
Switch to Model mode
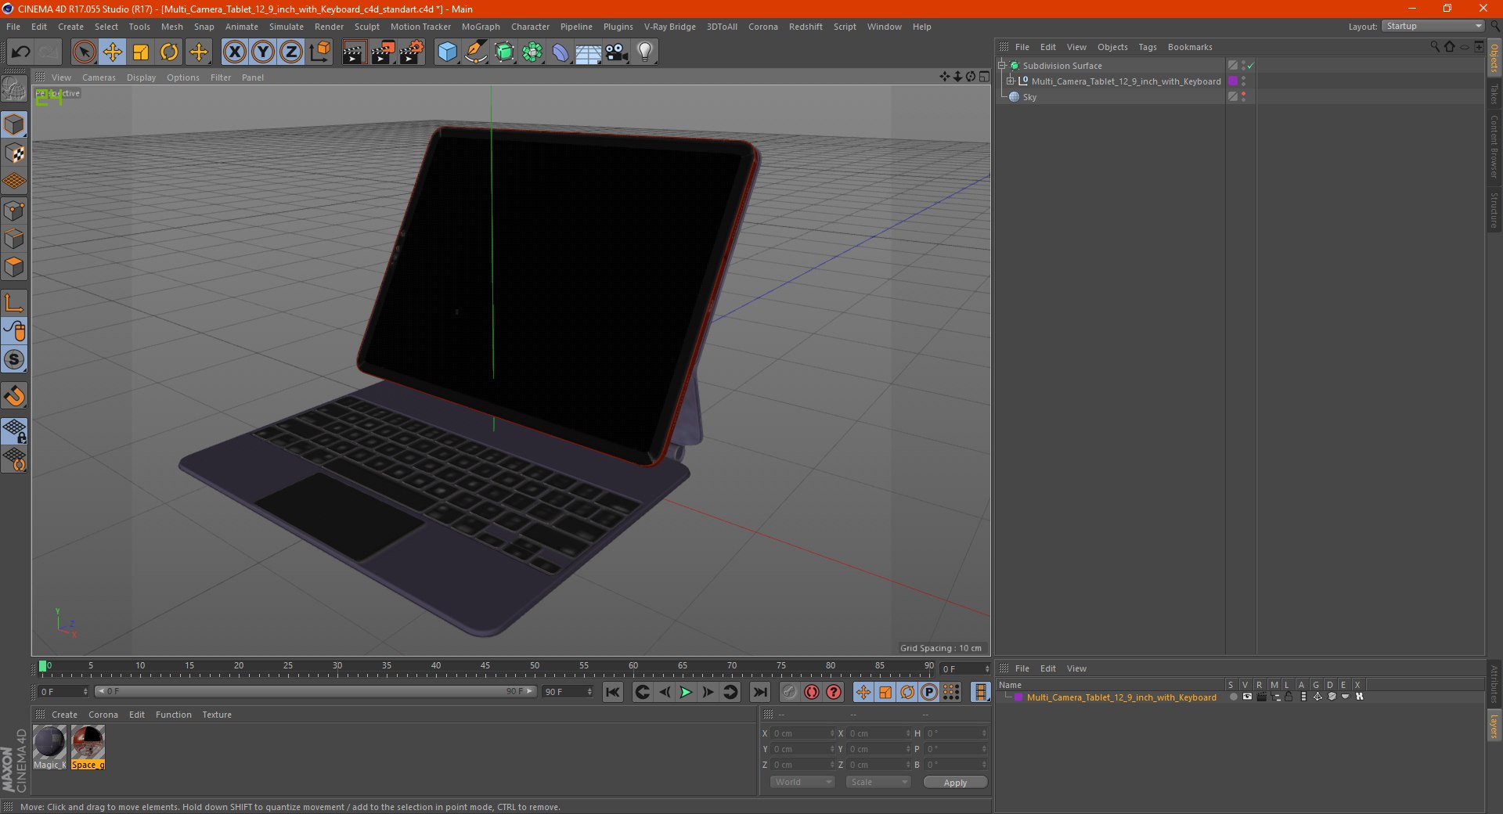click(x=14, y=124)
